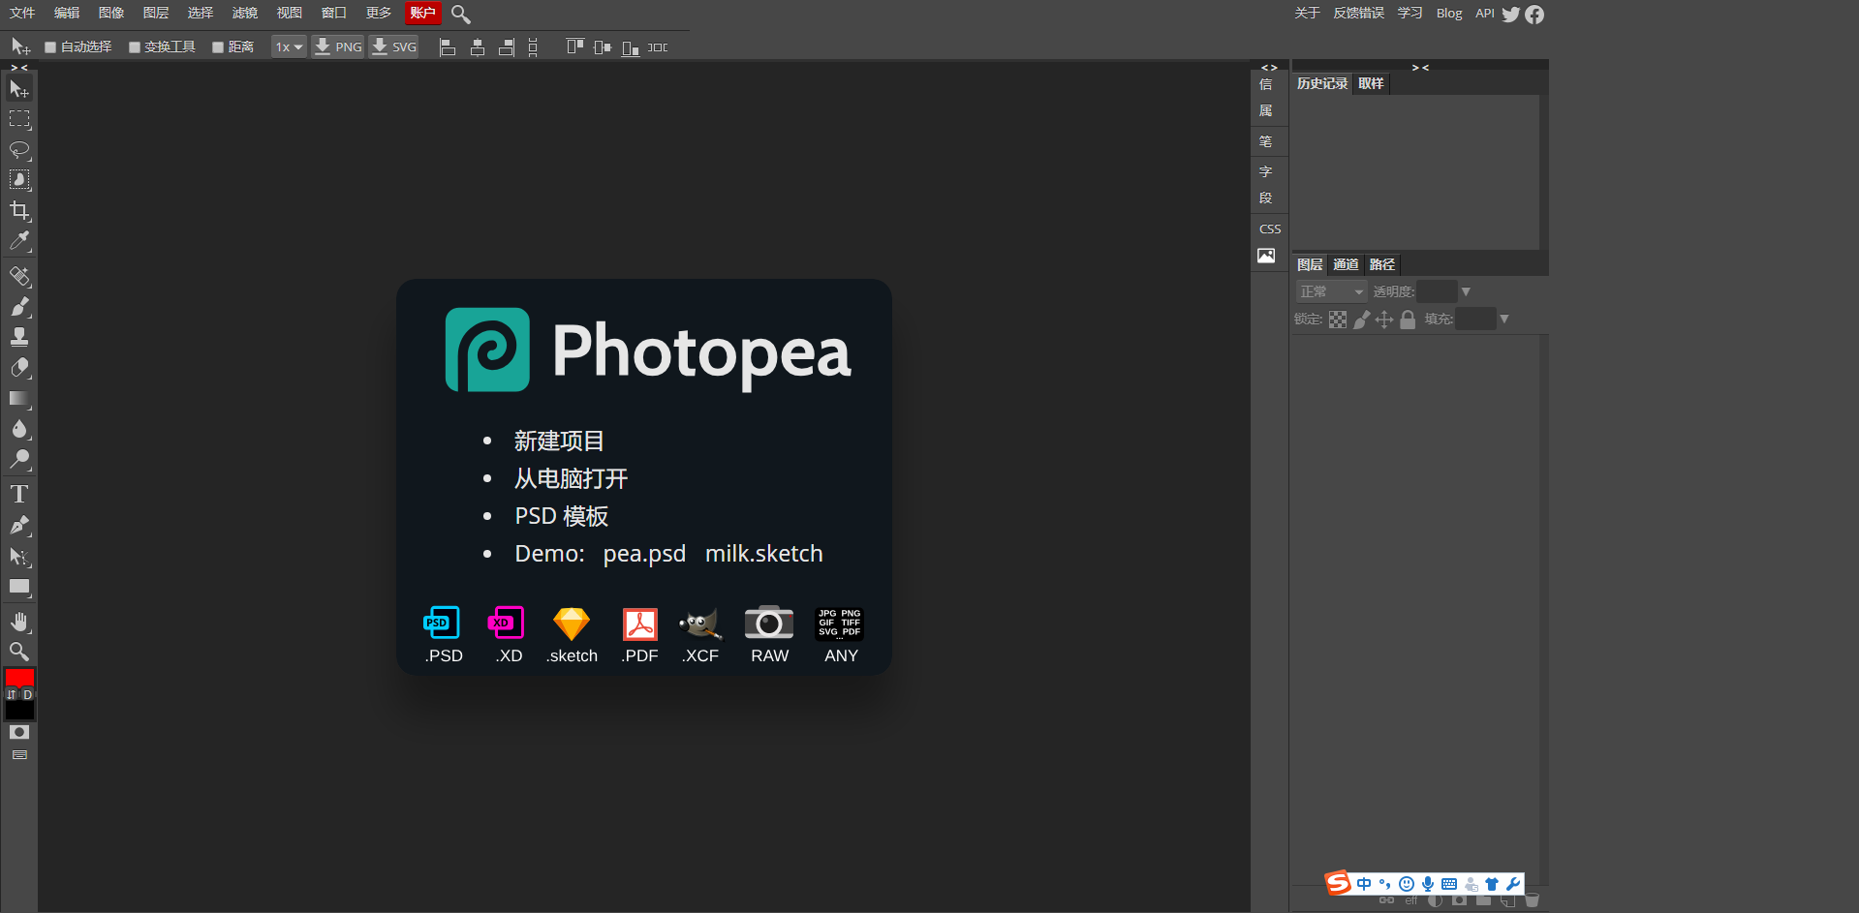This screenshot has height=913, width=1859.
Task: Select the Gradient tool
Action: (x=19, y=398)
